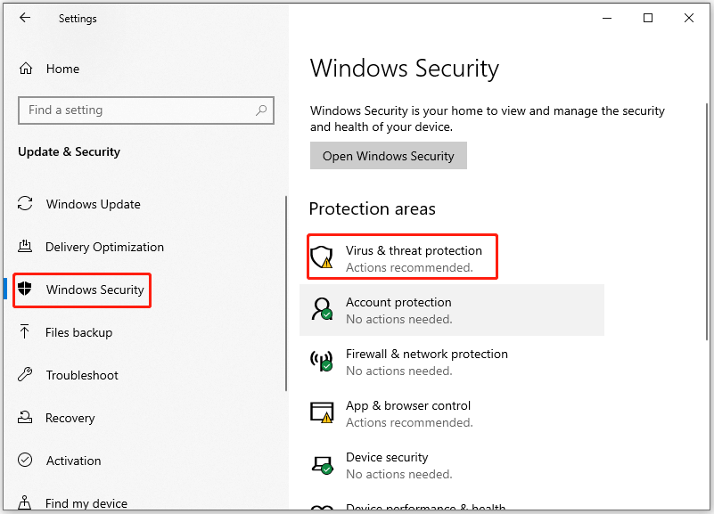Click the Activation checkmark icon
The image size is (714, 514).
click(26, 461)
